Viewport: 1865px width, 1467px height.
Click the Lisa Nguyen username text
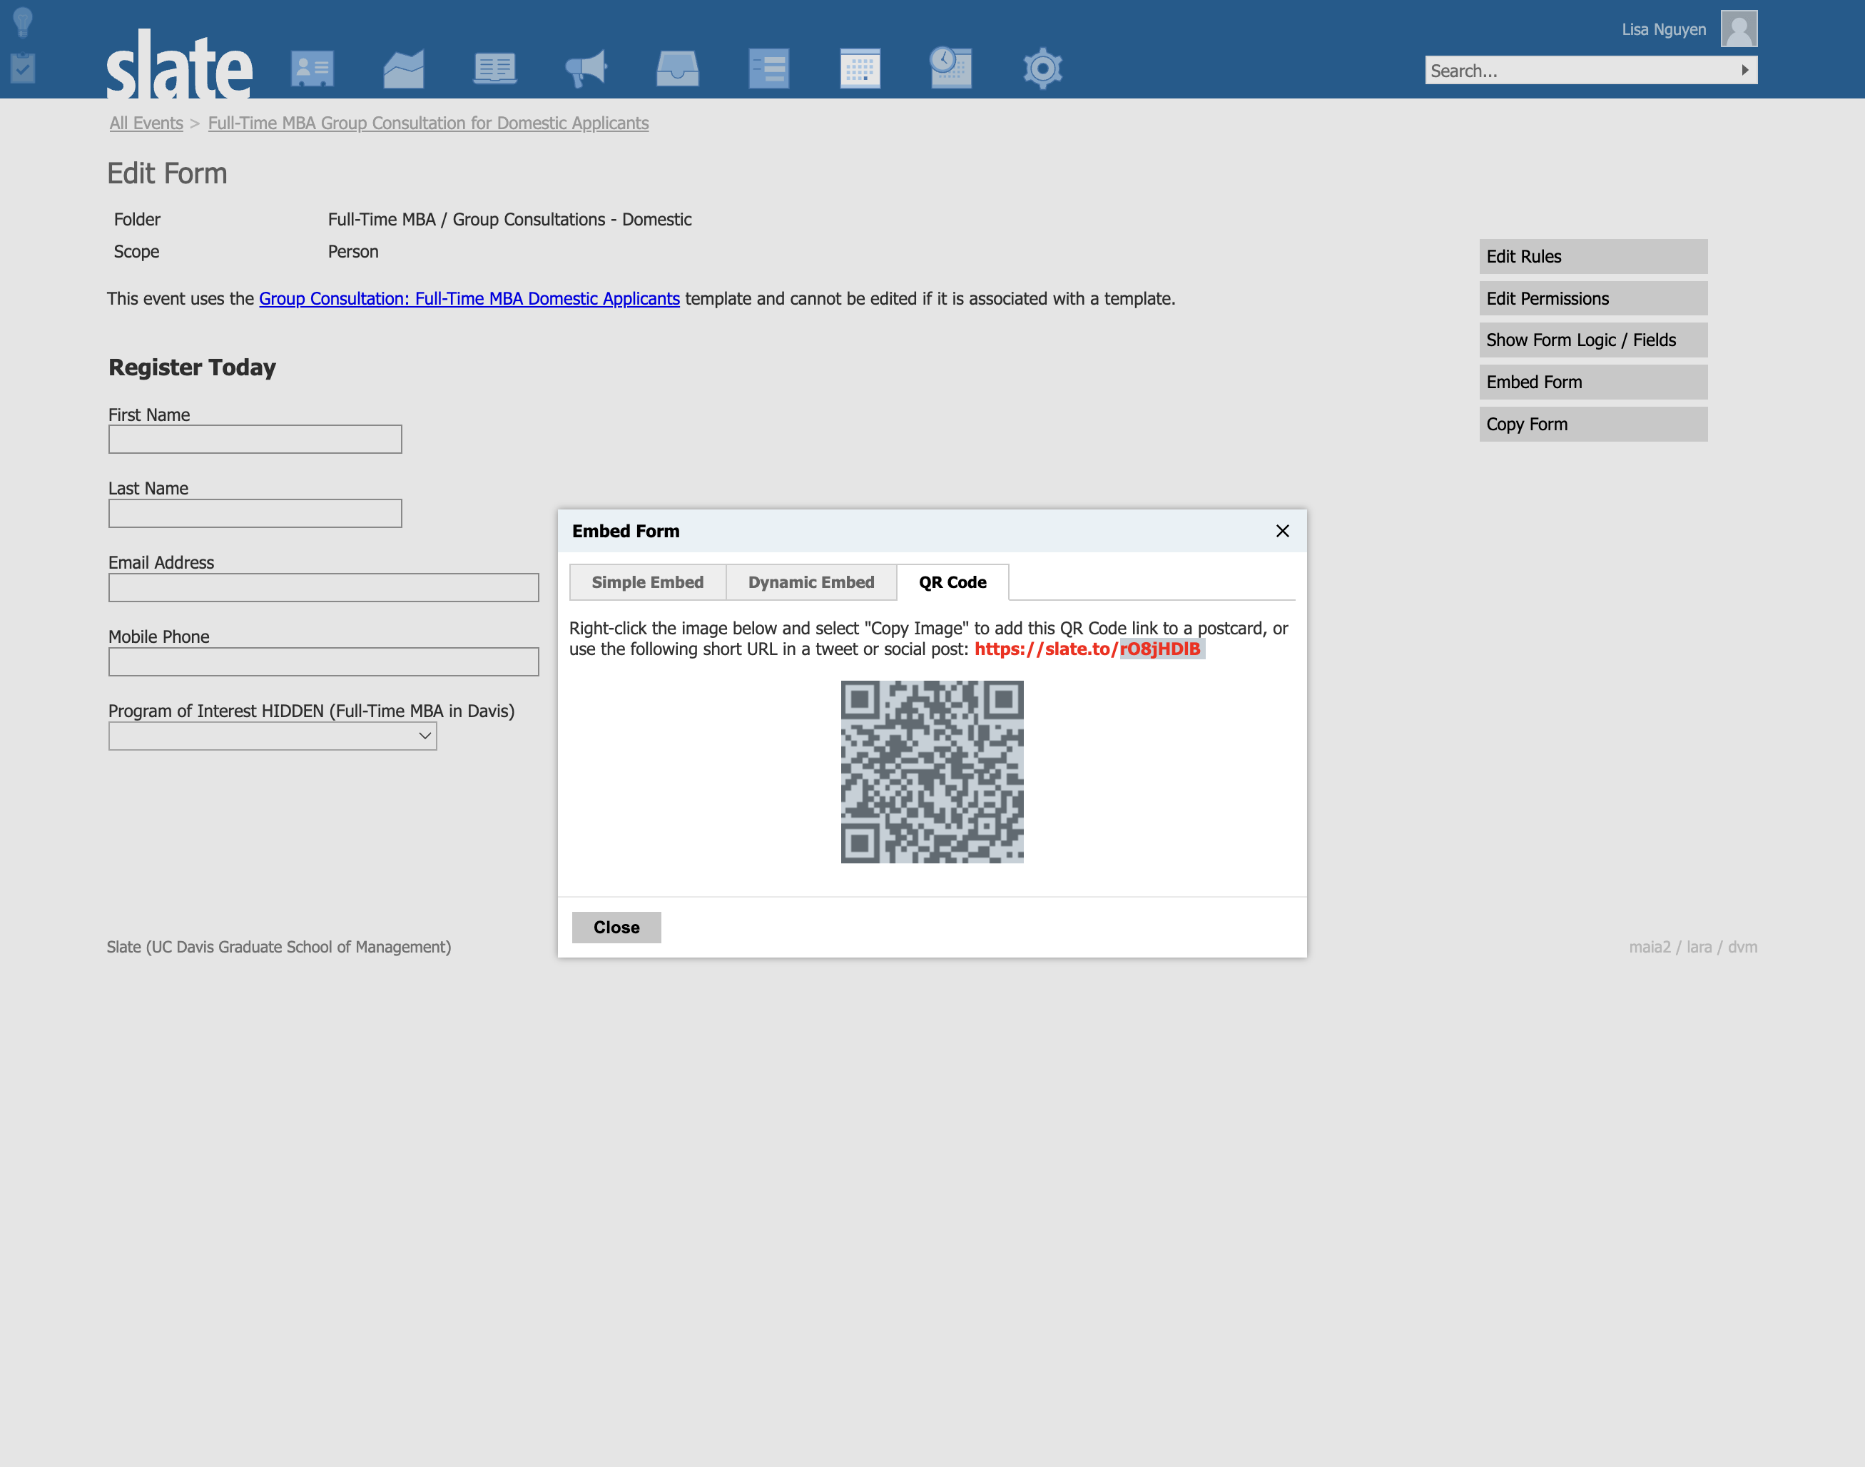click(x=1664, y=29)
